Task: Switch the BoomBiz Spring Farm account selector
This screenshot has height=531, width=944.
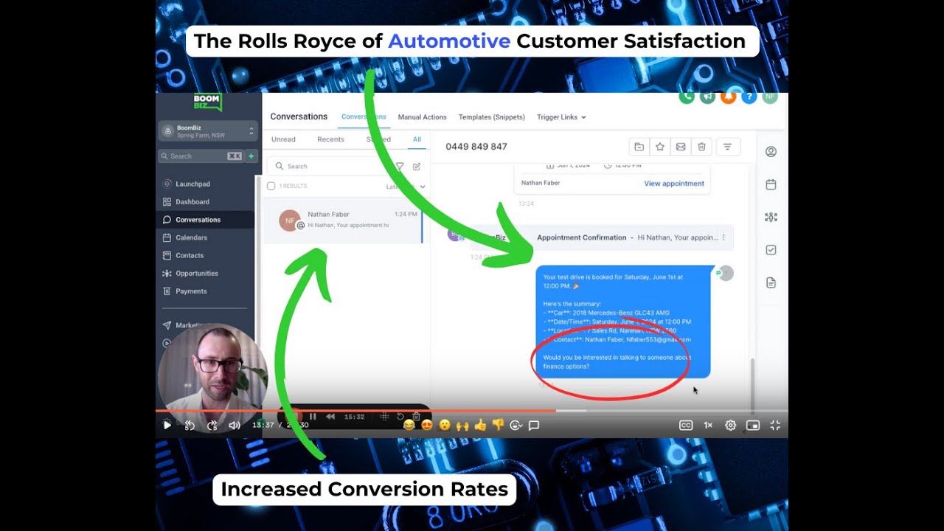Action: coord(208,131)
